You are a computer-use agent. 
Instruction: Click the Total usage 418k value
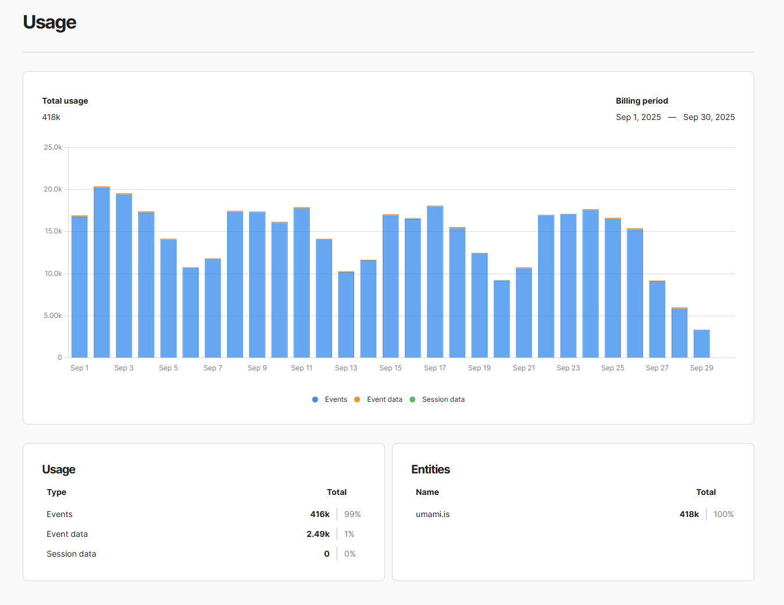[51, 117]
